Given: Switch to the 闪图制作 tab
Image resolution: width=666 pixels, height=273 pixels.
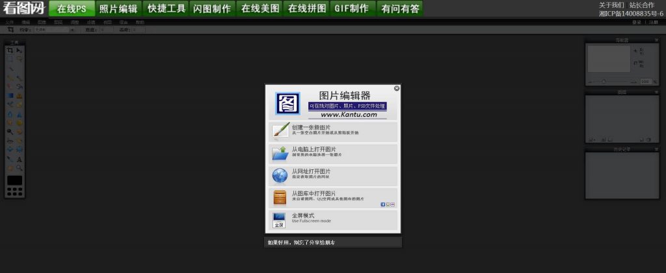Looking at the screenshot, I should (x=212, y=8).
